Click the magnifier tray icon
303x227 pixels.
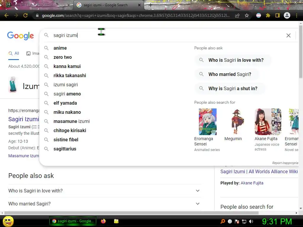223,221
